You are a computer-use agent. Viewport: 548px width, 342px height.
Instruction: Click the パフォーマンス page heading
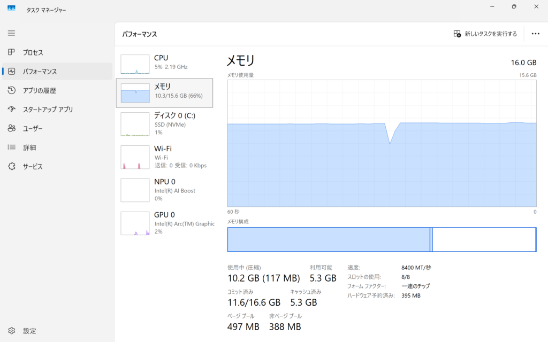[x=140, y=34]
